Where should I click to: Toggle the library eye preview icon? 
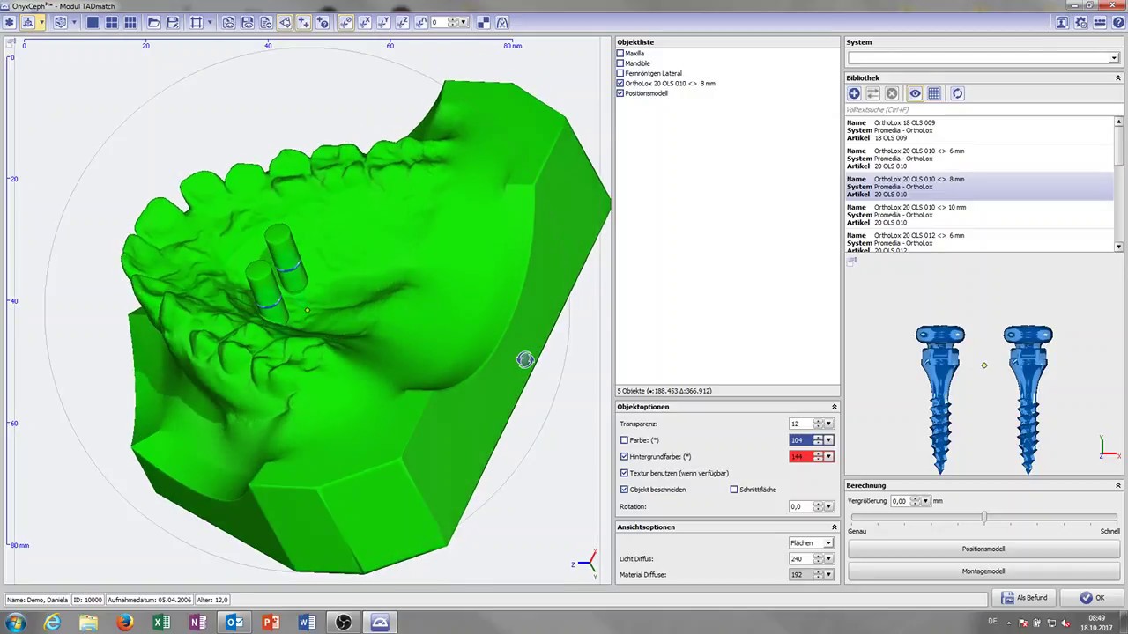coord(915,93)
